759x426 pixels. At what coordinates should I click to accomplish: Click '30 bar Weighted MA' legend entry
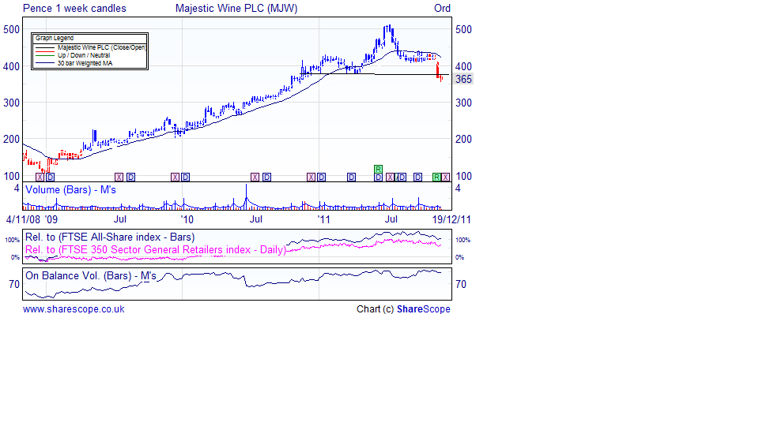(x=85, y=63)
